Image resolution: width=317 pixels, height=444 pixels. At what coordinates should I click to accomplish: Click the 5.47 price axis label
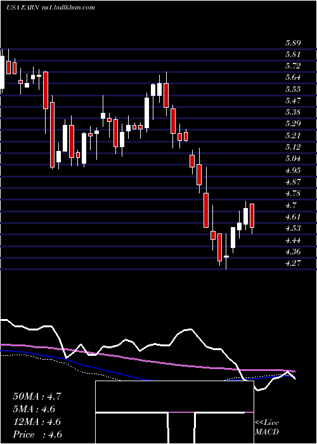[293, 100]
